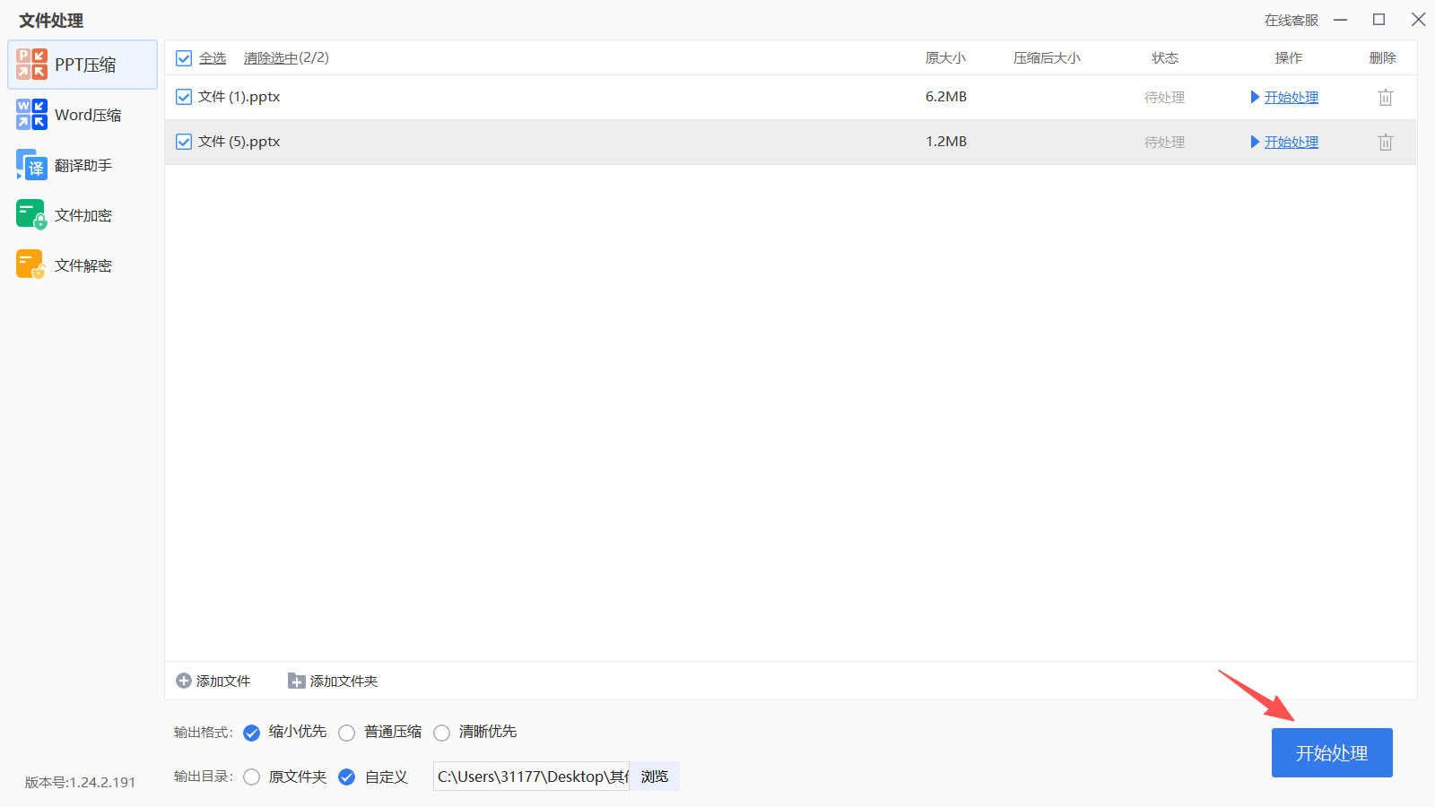Select the 普通压缩 output option

(x=347, y=733)
